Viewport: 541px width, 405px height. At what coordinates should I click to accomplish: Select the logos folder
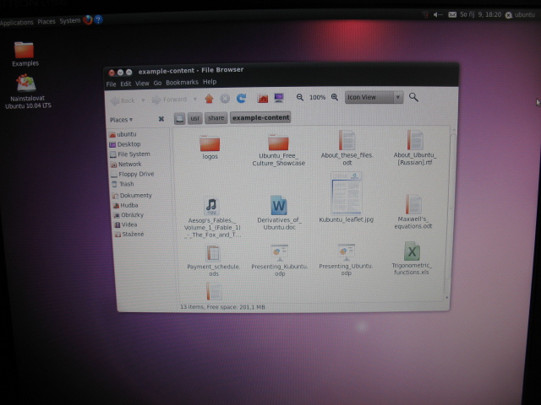210,148
